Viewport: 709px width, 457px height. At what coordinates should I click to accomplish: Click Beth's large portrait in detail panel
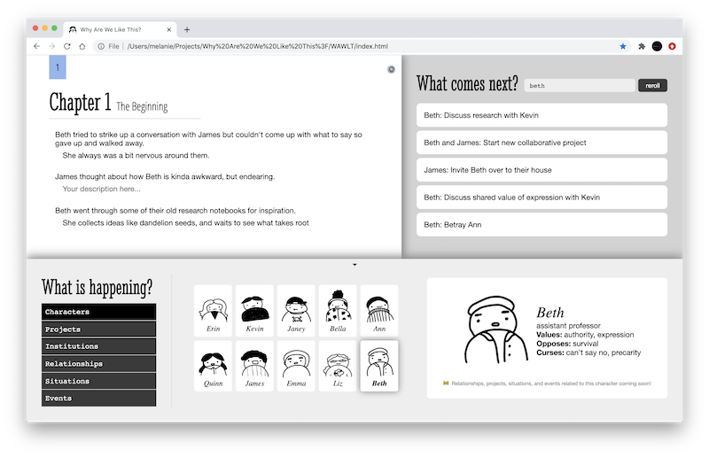(x=495, y=329)
